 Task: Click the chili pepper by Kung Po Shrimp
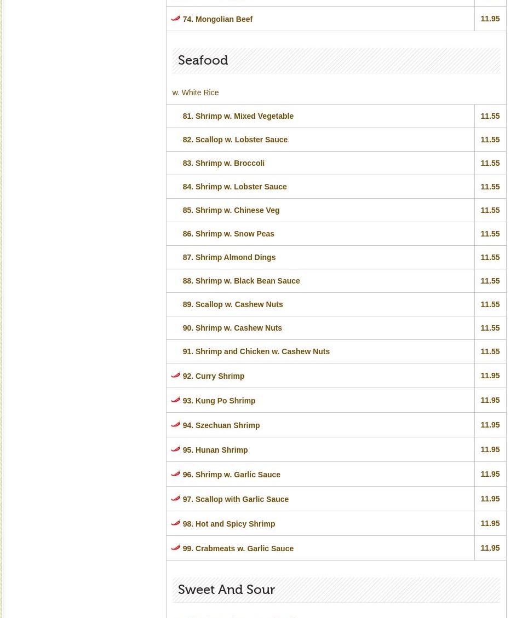(x=175, y=400)
